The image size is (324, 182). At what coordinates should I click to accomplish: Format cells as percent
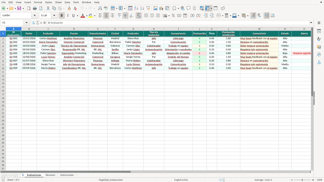pyautogui.click(x=173, y=16)
